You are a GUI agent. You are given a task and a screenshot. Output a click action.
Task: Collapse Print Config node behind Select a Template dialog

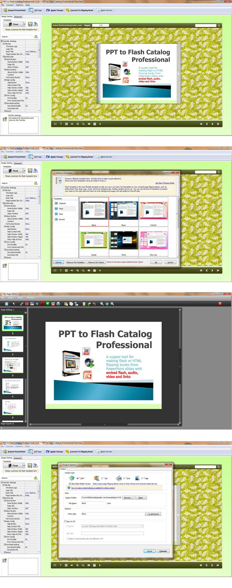(5, 242)
